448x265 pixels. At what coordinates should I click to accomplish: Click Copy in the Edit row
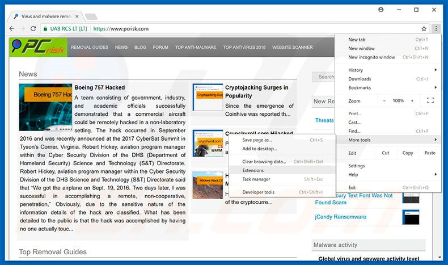coord(408,153)
